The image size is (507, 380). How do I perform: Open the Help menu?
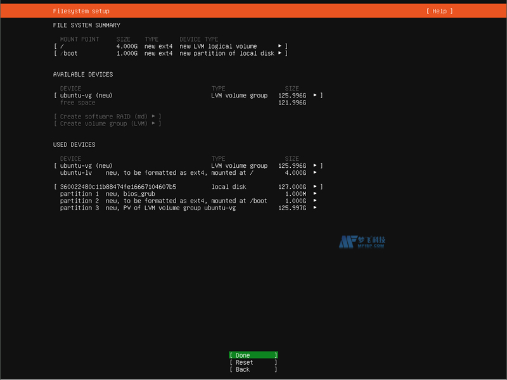[x=439, y=11]
